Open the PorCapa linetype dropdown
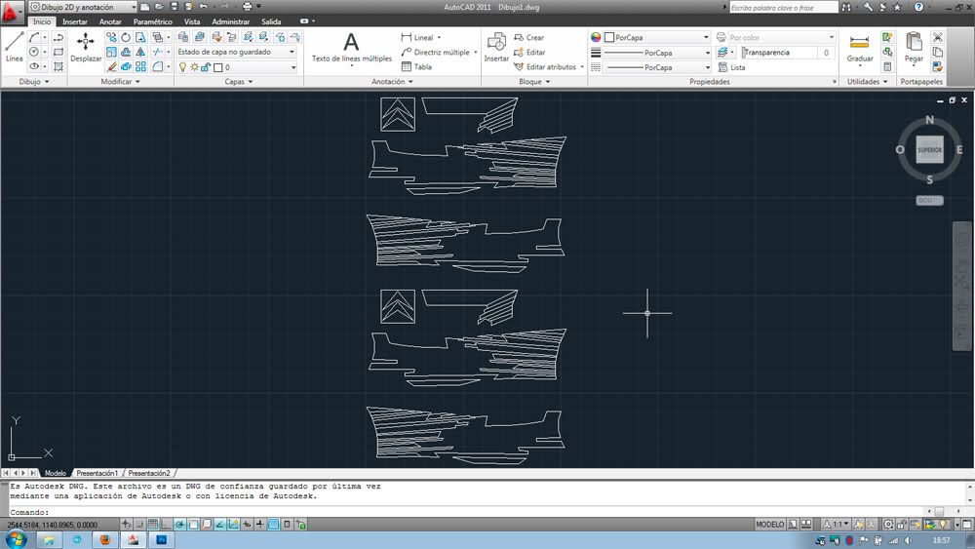This screenshot has height=549, width=975. [657, 67]
